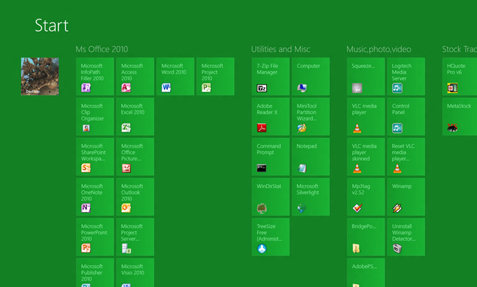Open the Winamp tile
477x287 pixels.
tap(406, 197)
